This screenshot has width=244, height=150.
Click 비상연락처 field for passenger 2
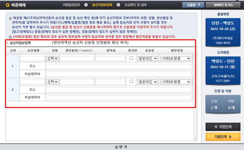119,97
